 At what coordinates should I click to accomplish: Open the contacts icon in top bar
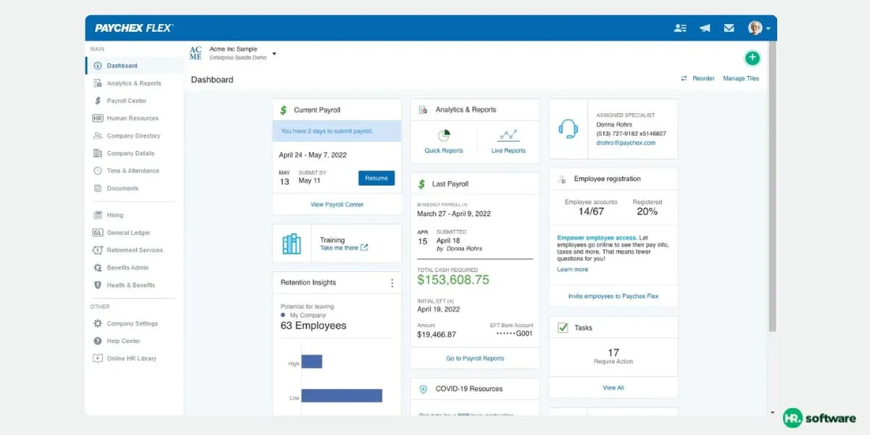click(680, 28)
